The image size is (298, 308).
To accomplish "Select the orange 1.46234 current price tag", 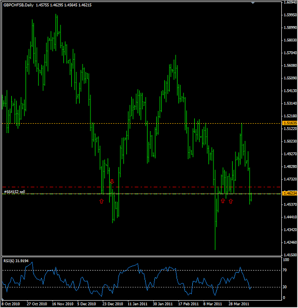I will coord(290,194).
